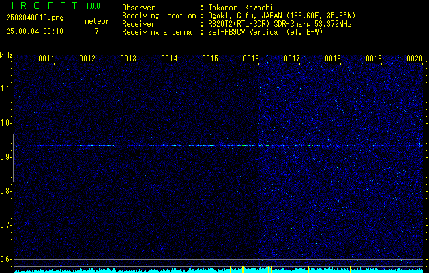429x273 pixels.
Task: Select the filename 2508040010.png
Action: [35, 18]
